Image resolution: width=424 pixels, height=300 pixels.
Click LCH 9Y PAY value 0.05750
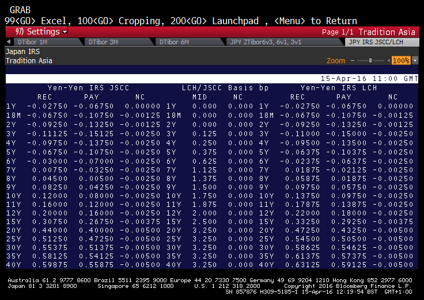[349, 187]
